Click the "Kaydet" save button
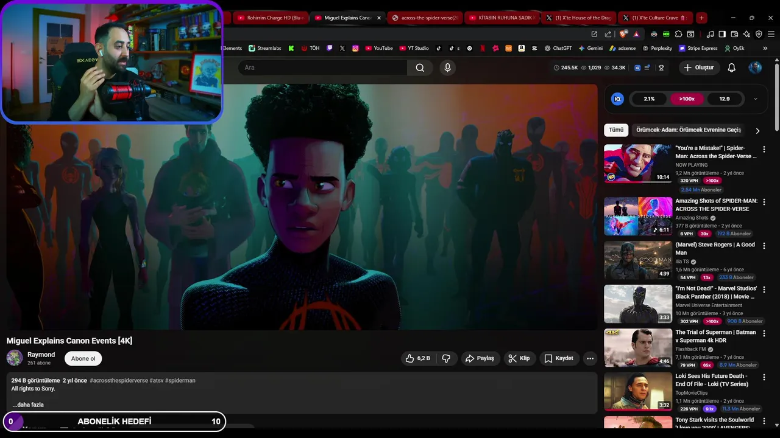The width and height of the screenshot is (780, 438). 559,358
